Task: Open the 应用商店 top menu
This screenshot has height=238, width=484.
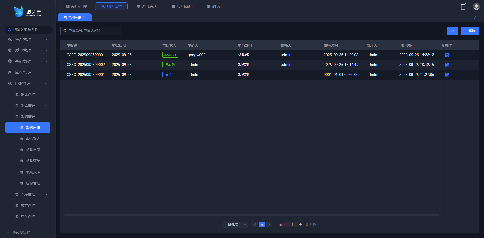Action: click(182, 6)
